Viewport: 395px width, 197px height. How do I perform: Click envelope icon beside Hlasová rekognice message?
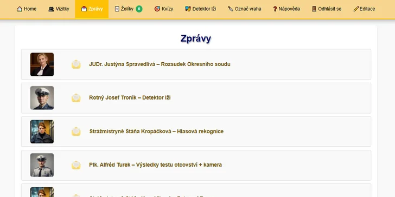tap(76, 132)
